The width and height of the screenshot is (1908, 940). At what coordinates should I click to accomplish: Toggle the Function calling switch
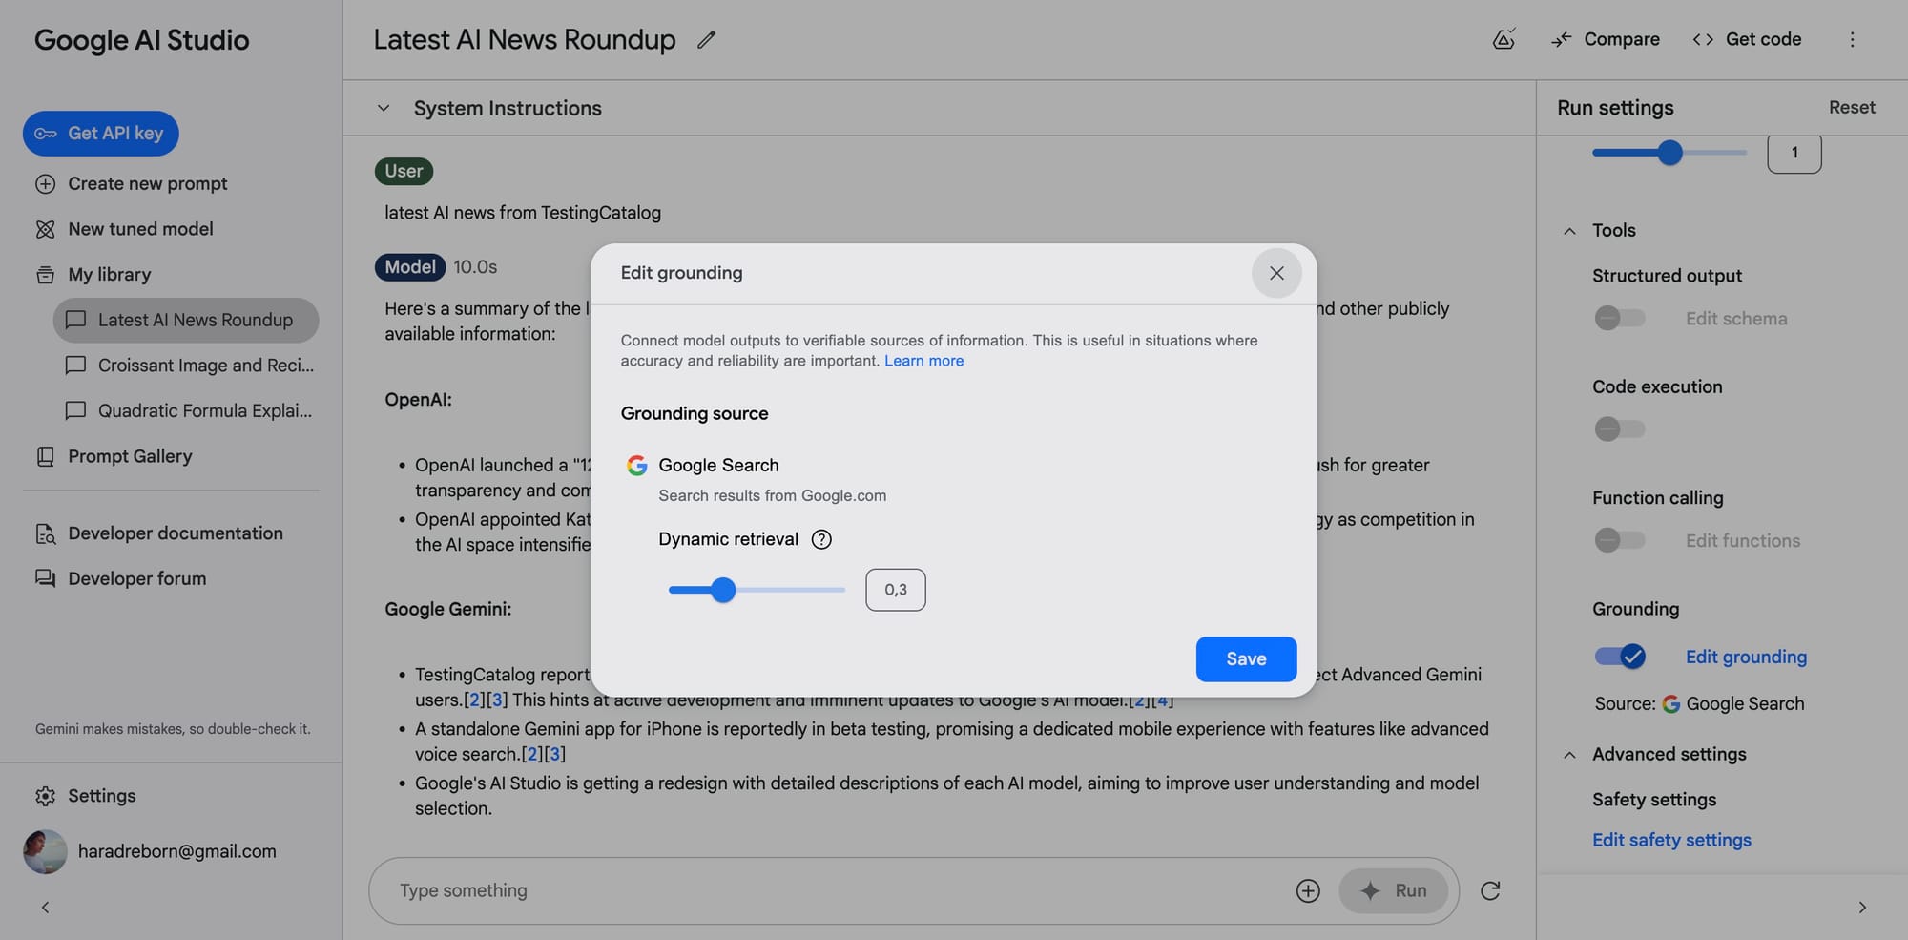pos(1620,540)
